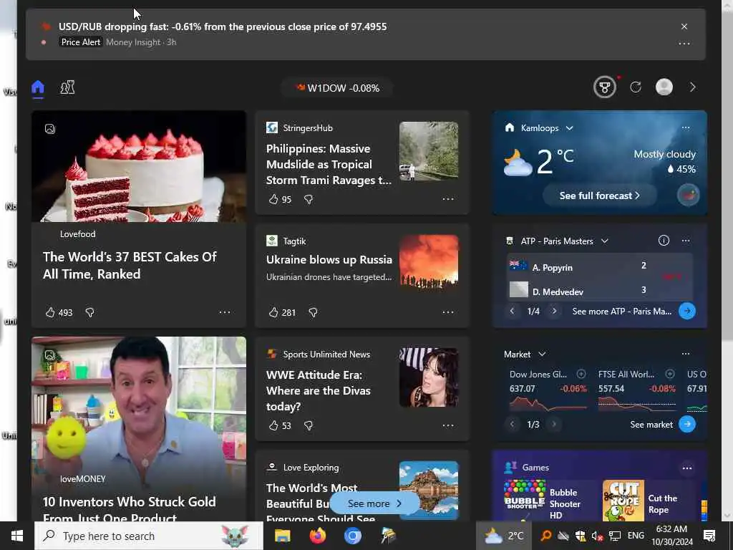Go to next ATP match with the right chevron
Image resolution: width=733 pixels, height=550 pixels.
coord(555,311)
